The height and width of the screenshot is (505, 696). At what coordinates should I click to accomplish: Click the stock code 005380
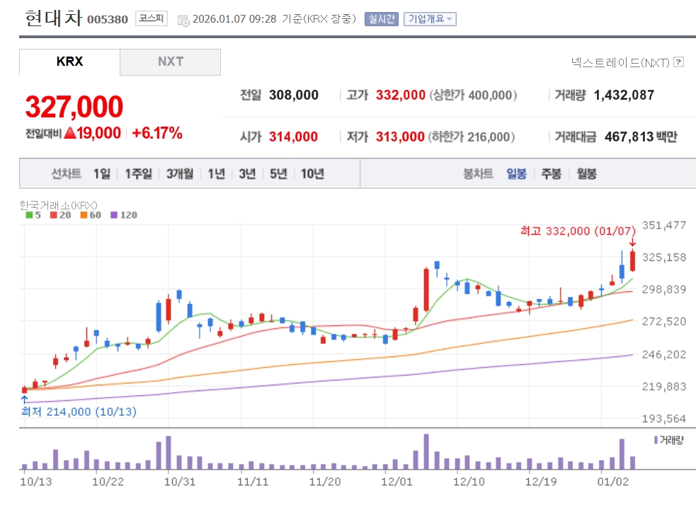click(x=108, y=20)
